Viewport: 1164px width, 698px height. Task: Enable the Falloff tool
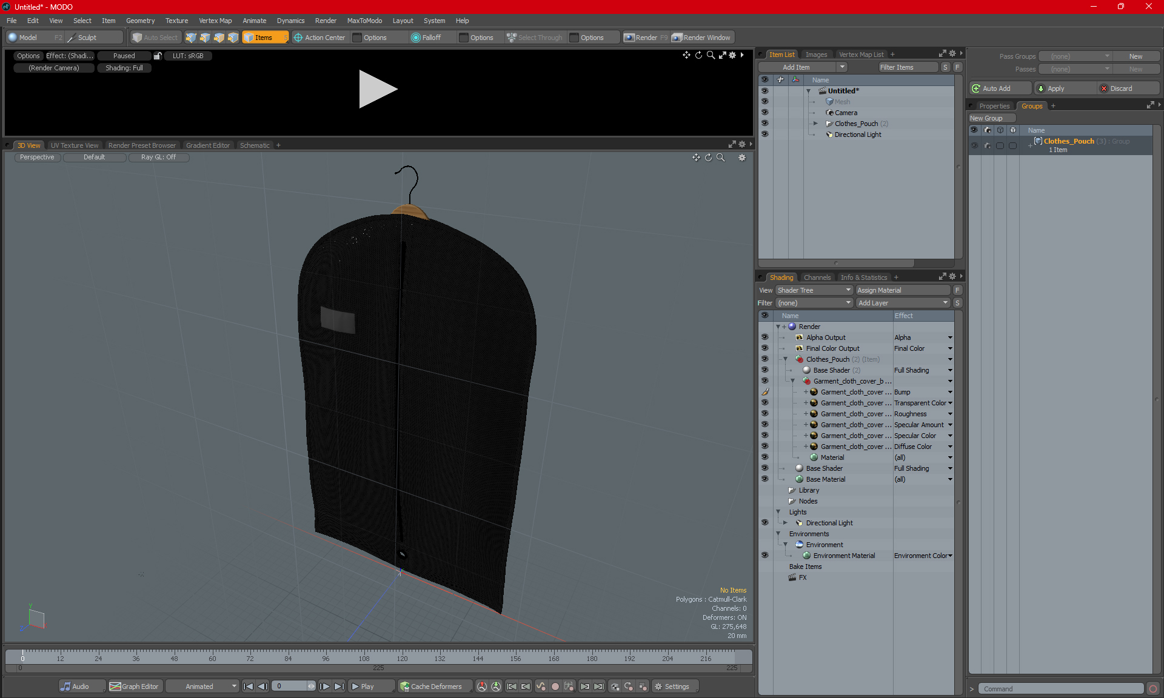[x=432, y=38]
